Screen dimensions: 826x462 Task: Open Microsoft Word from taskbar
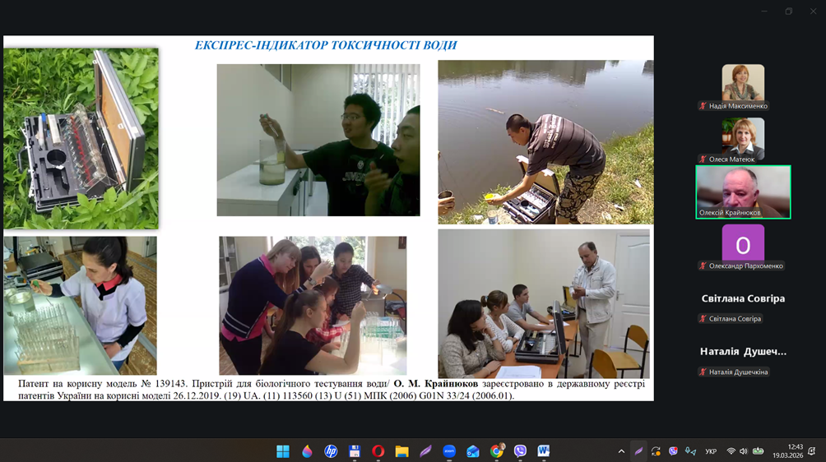(x=544, y=450)
